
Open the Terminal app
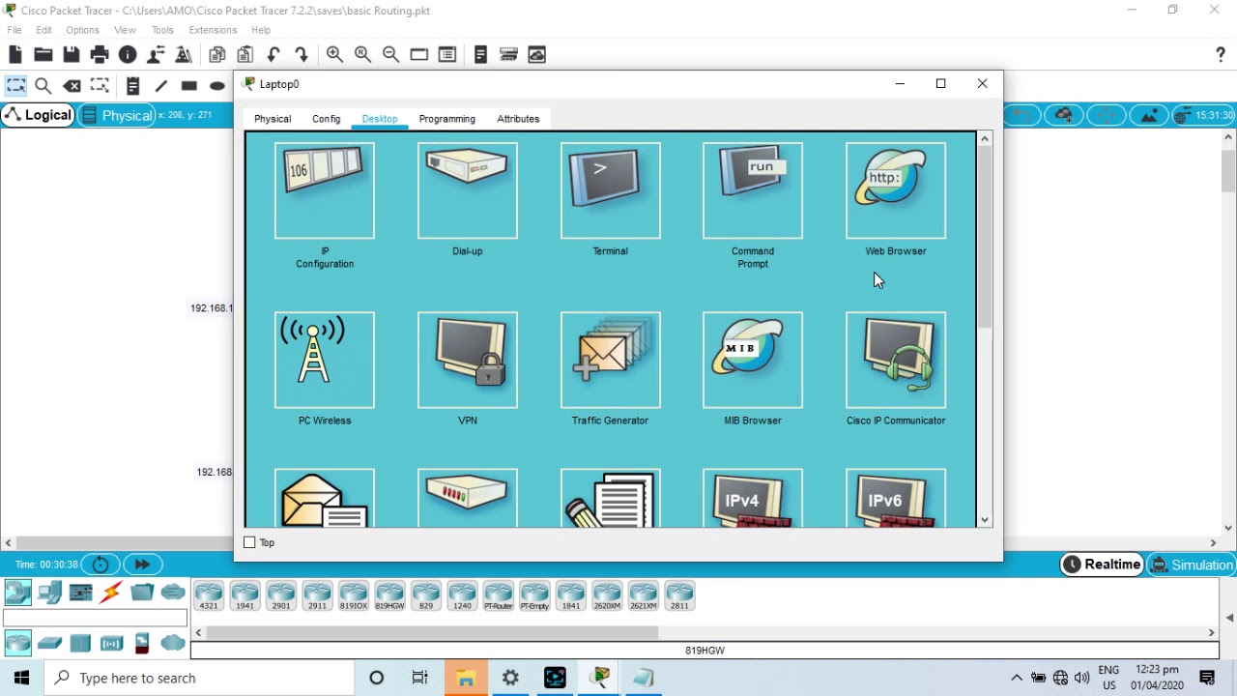pos(610,190)
